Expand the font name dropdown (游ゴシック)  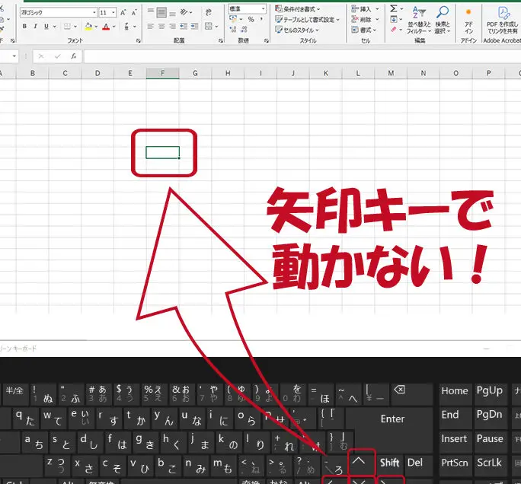point(94,13)
